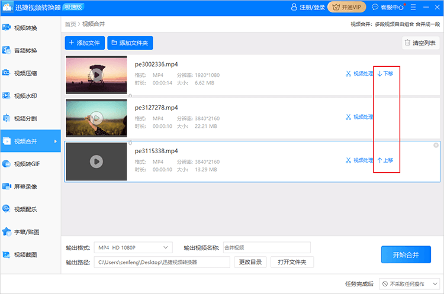Open 视频压缩 tool
Viewport: 444px width, 294px height.
pyautogui.click(x=25, y=73)
